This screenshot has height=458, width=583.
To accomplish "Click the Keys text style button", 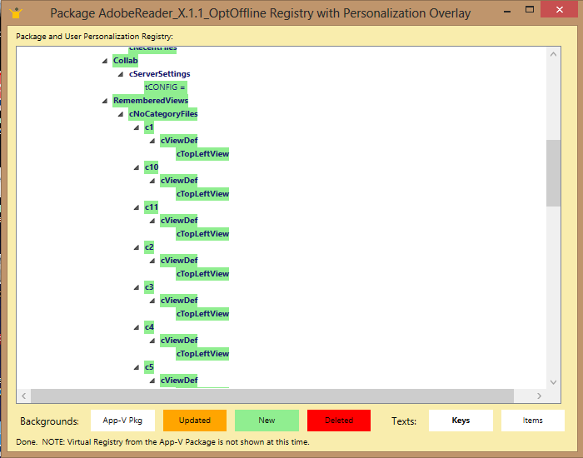I will click(461, 421).
